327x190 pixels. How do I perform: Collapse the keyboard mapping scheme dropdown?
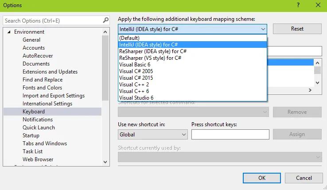[x=263, y=29]
